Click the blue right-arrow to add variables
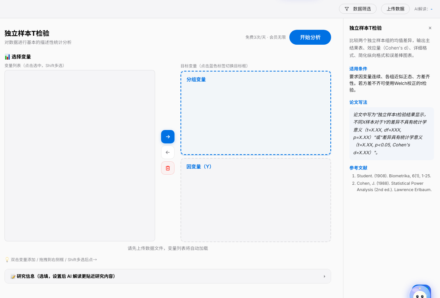The image size is (440, 298). [168, 137]
